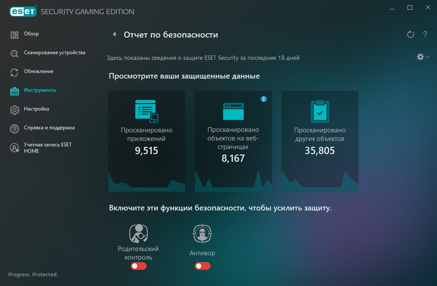The width and height of the screenshot is (437, 286).
Task: Click the Progress. Protected. slogan
Action: [33, 274]
